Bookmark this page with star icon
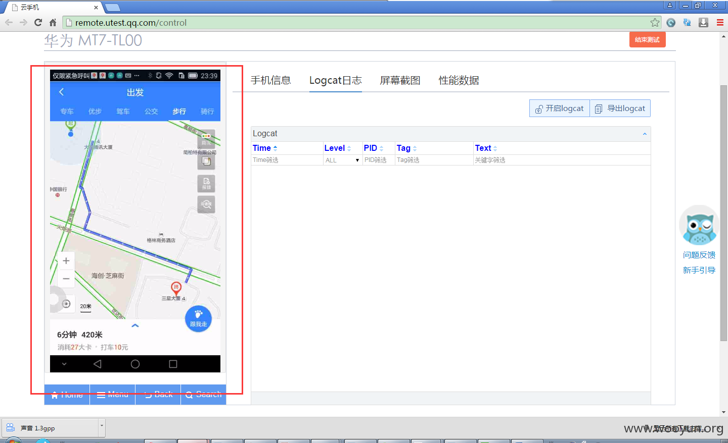The width and height of the screenshot is (728, 443). pyautogui.click(x=655, y=22)
